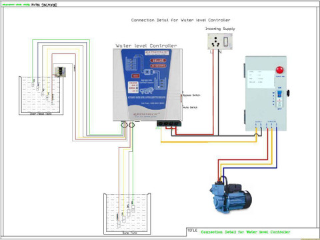Screen dimensions: 320x240
Task: Click the float switch box on the overhead tank
Action: point(60,72)
